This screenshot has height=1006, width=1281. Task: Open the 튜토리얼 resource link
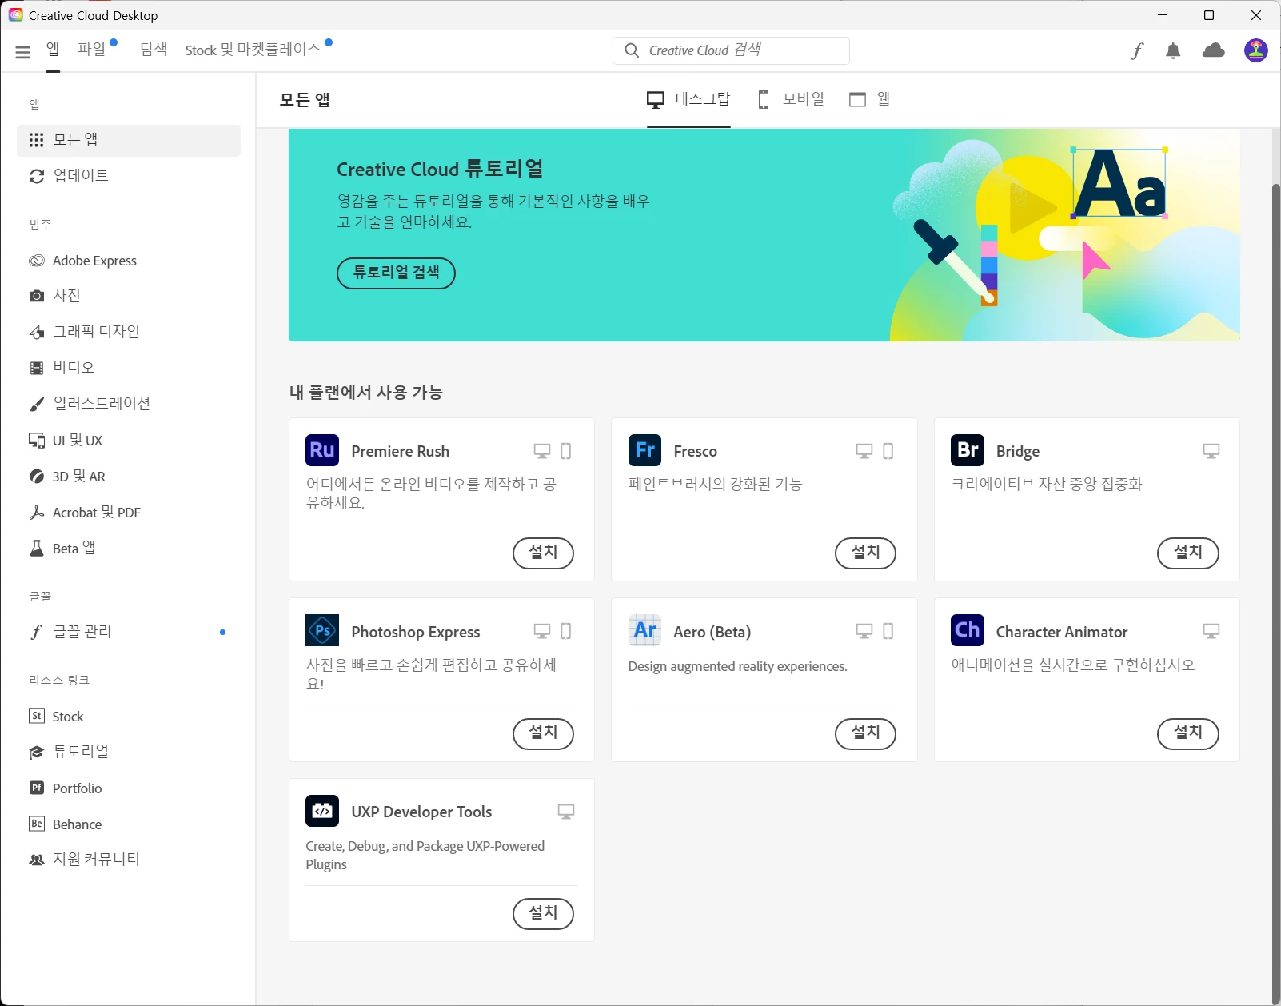129,752
